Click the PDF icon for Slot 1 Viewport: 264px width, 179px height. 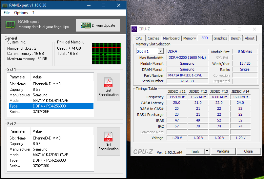coord(108,82)
